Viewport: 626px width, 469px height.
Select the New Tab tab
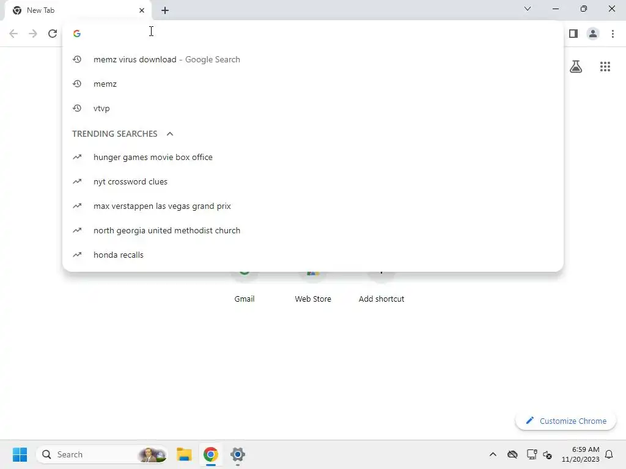pos(78,10)
